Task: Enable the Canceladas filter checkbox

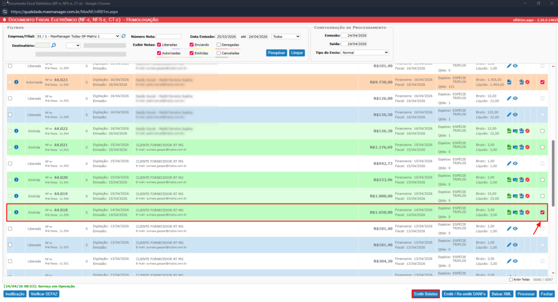Action: click(x=219, y=53)
